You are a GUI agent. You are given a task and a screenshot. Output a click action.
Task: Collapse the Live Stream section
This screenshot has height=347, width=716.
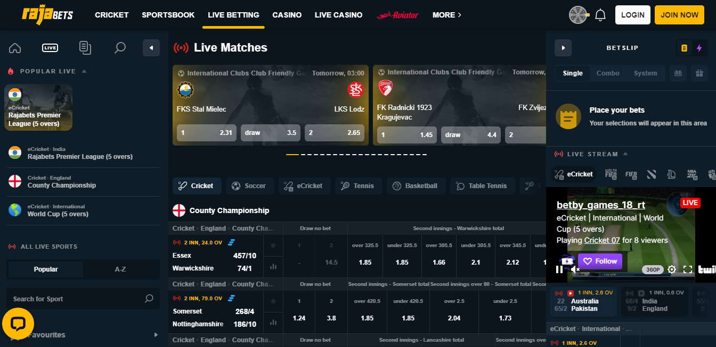pyautogui.click(x=625, y=154)
